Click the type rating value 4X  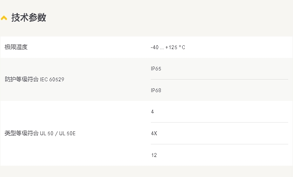coord(154,133)
